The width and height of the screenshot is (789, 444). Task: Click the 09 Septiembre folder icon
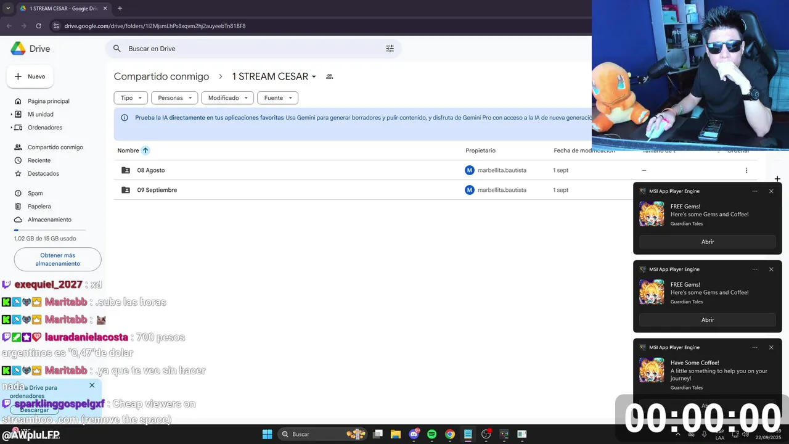click(126, 190)
